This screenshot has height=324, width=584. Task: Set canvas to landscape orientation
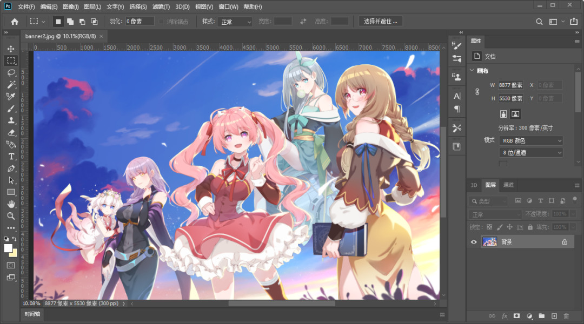point(515,114)
